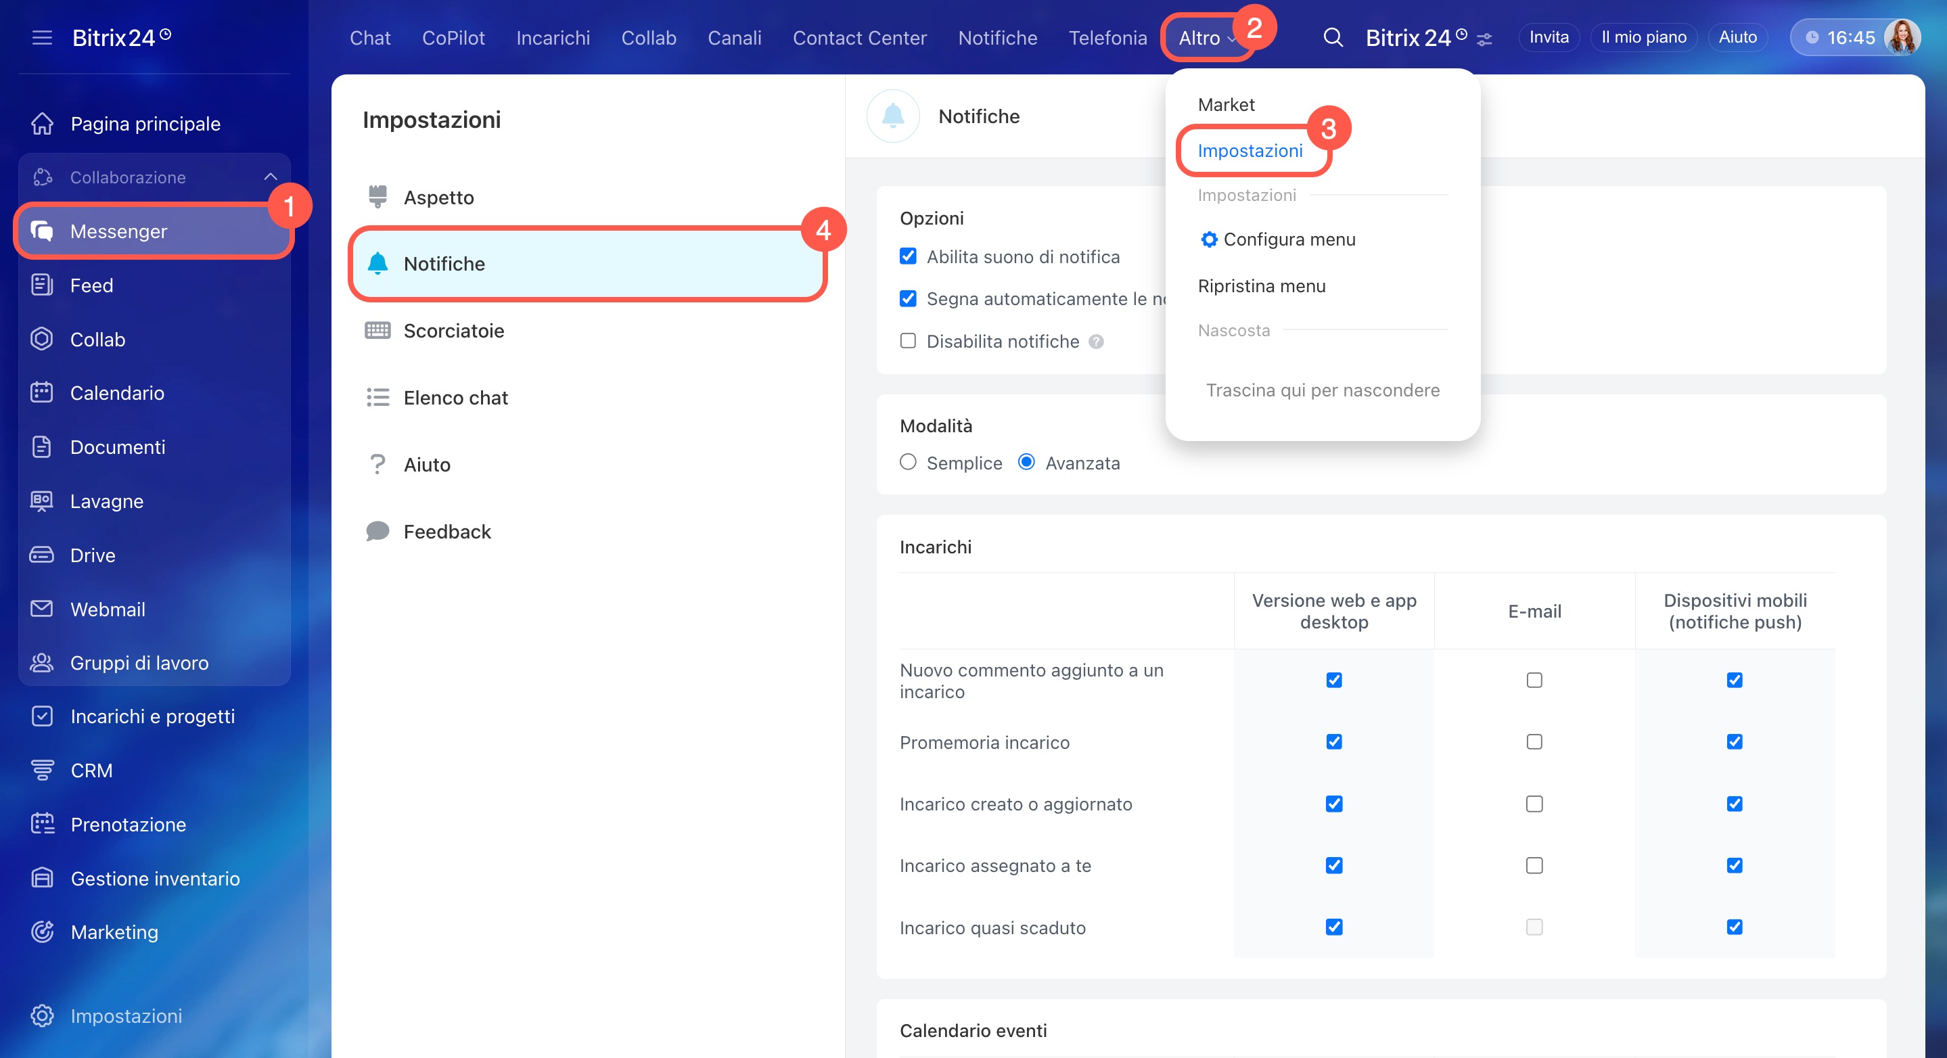
Task: Click the hamburger menu icon
Action: point(43,37)
